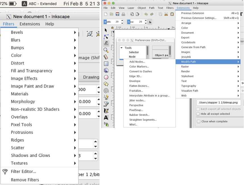Select the Spiral tool
This screenshot has height=185, width=244.
106,91
